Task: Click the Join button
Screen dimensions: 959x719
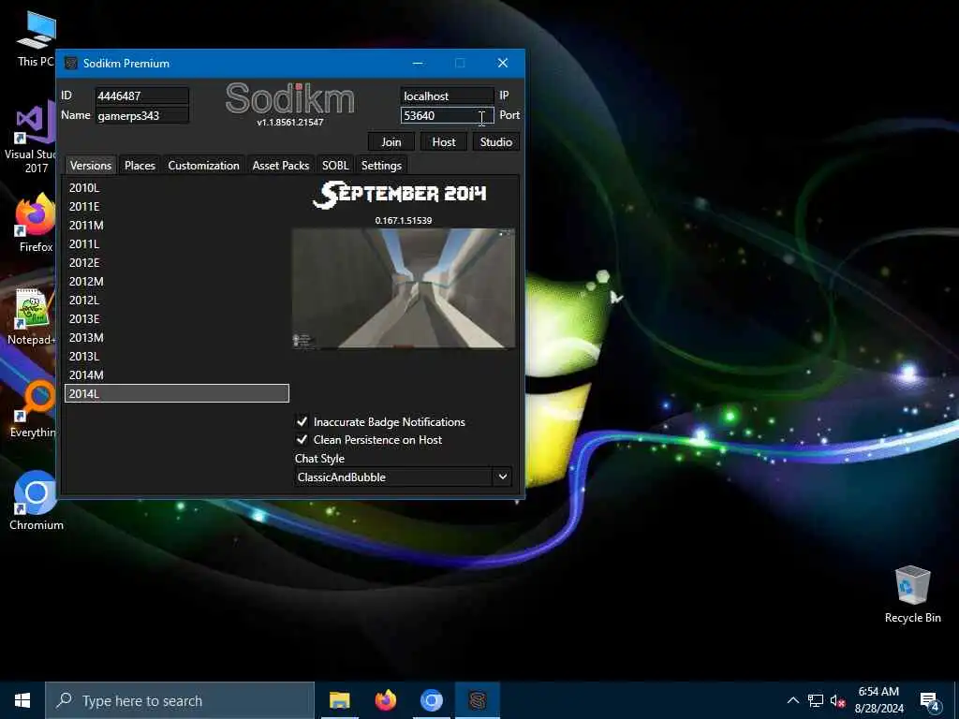Action: coord(391,142)
